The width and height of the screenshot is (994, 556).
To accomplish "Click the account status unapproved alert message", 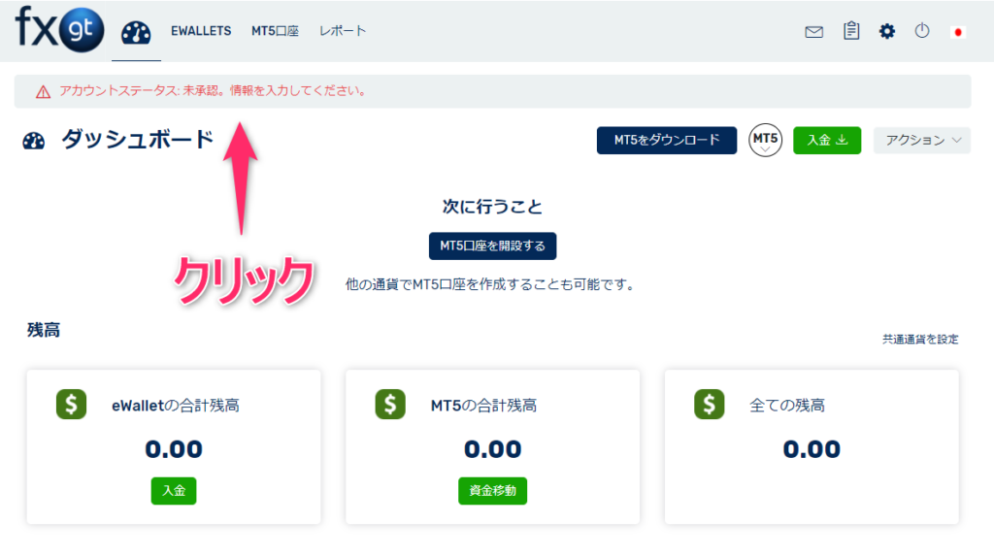I will point(213,90).
